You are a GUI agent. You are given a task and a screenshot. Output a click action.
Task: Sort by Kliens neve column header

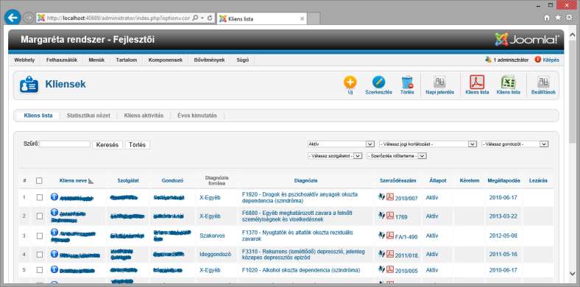tap(74, 181)
